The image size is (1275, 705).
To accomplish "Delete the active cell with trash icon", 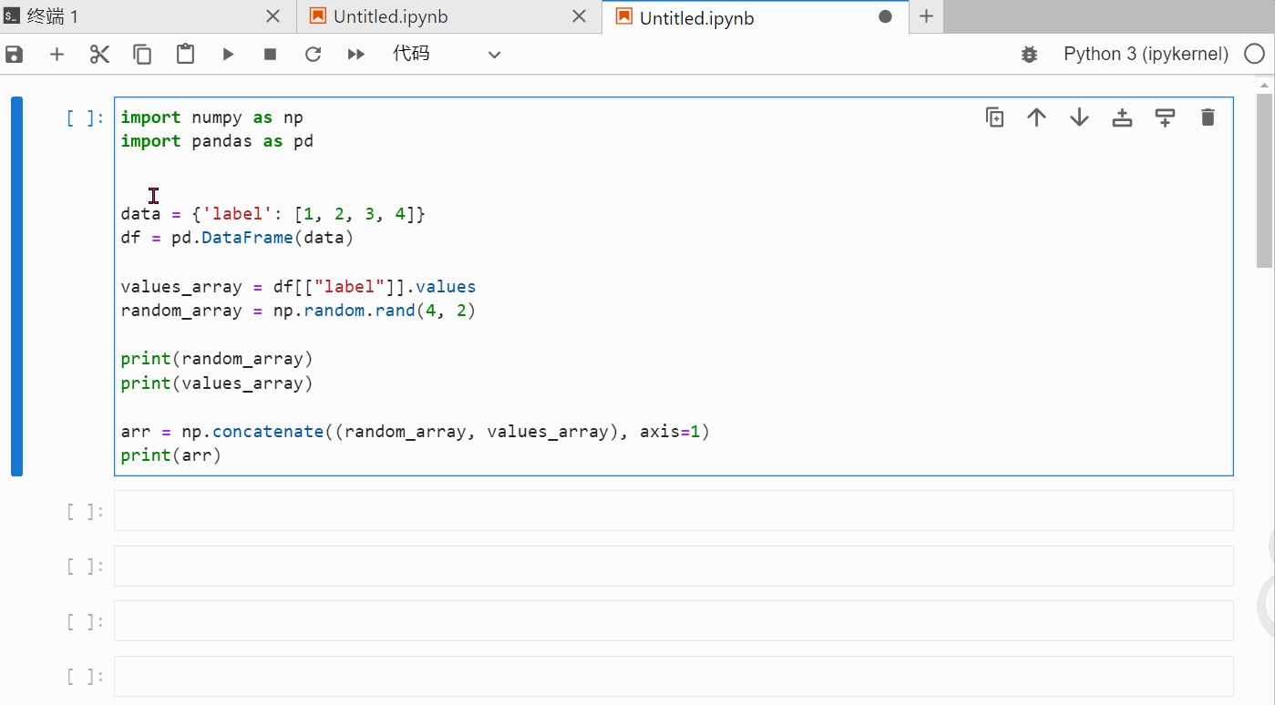I will (1208, 117).
